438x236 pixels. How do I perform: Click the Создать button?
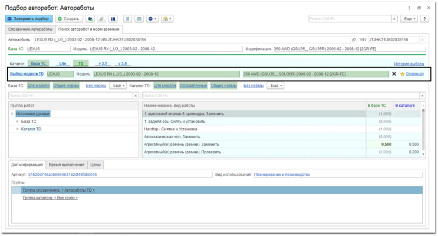[69, 19]
